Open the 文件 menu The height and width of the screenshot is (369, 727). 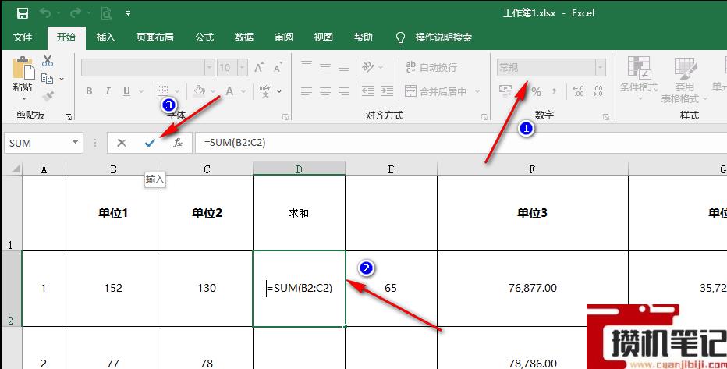point(23,37)
